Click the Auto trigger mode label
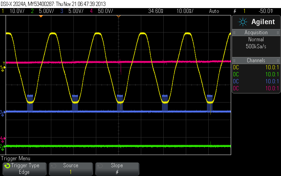281x176 pixels. pos(214,11)
